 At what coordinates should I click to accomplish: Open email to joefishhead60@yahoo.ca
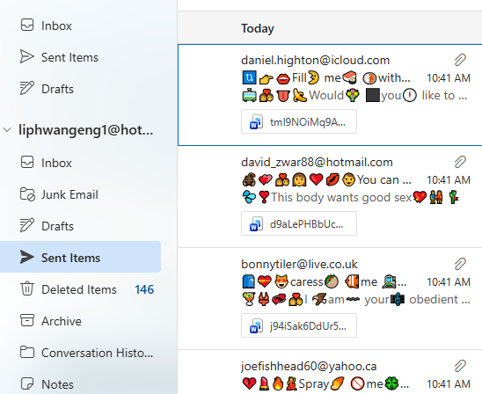pos(330,372)
